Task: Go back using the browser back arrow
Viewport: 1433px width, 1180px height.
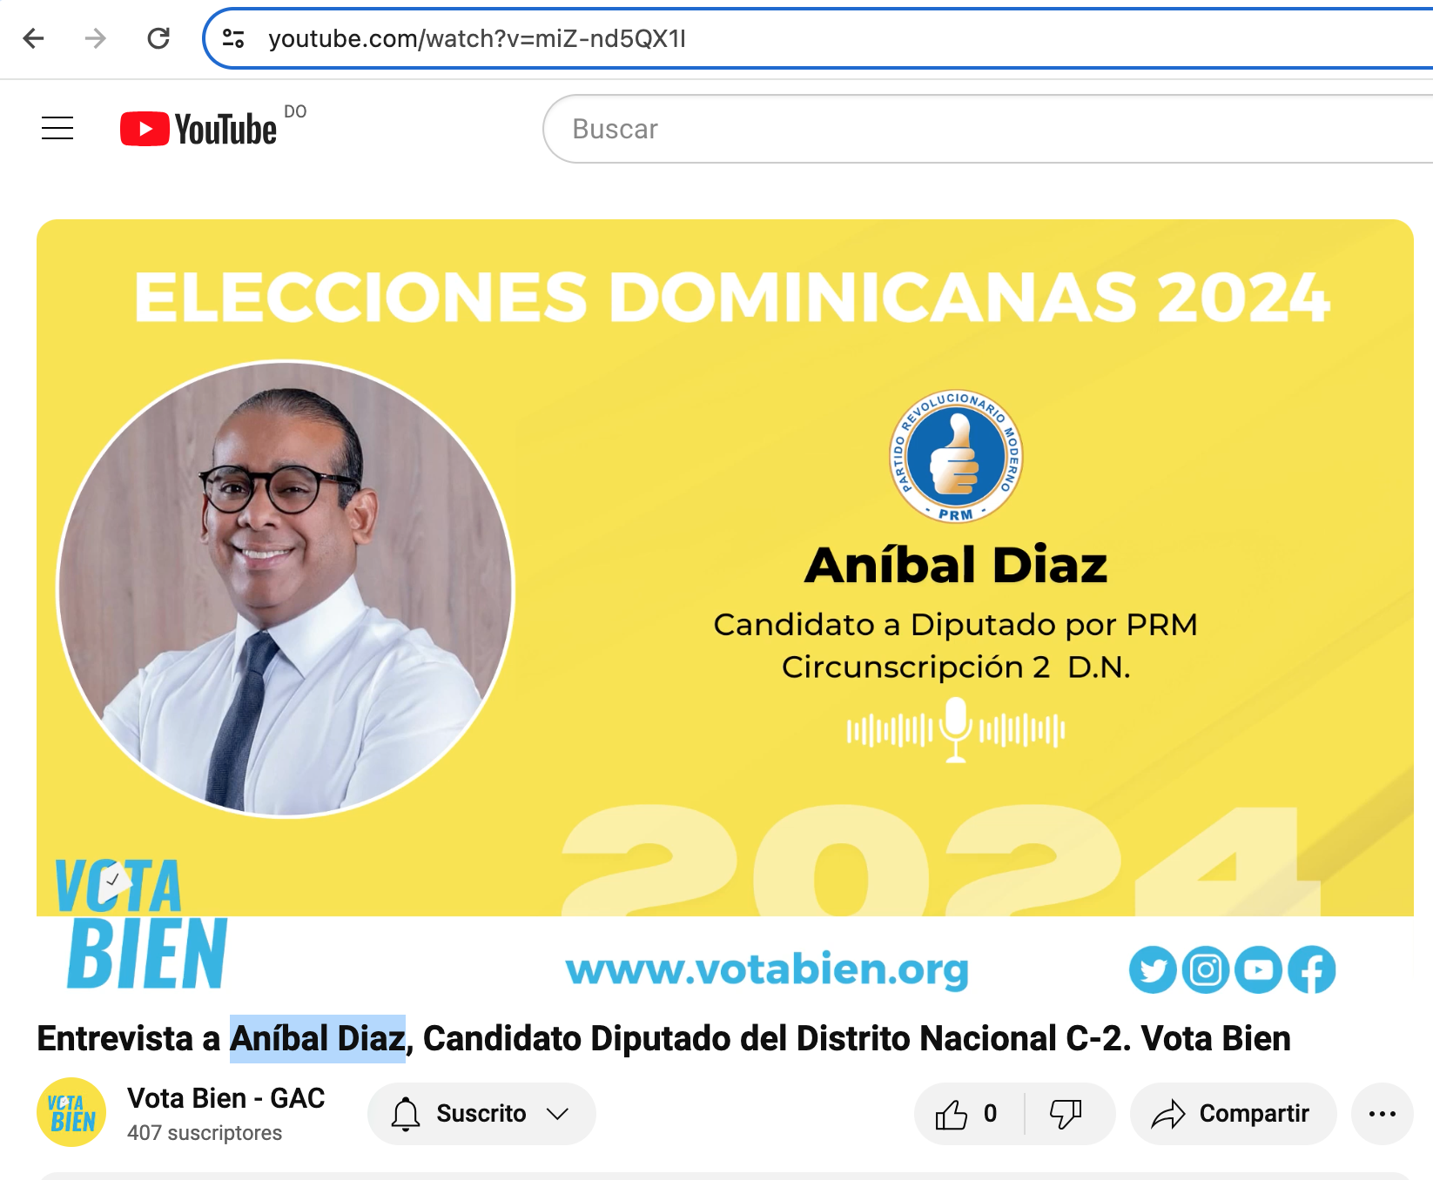Action: point(34,38)
